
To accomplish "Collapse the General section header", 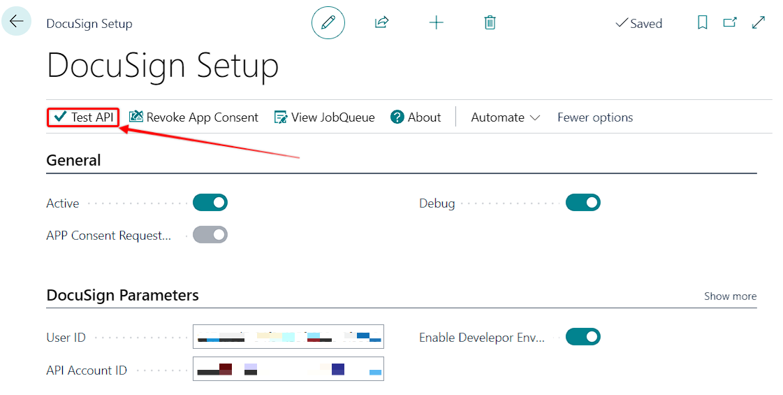I will pos(73,161).
